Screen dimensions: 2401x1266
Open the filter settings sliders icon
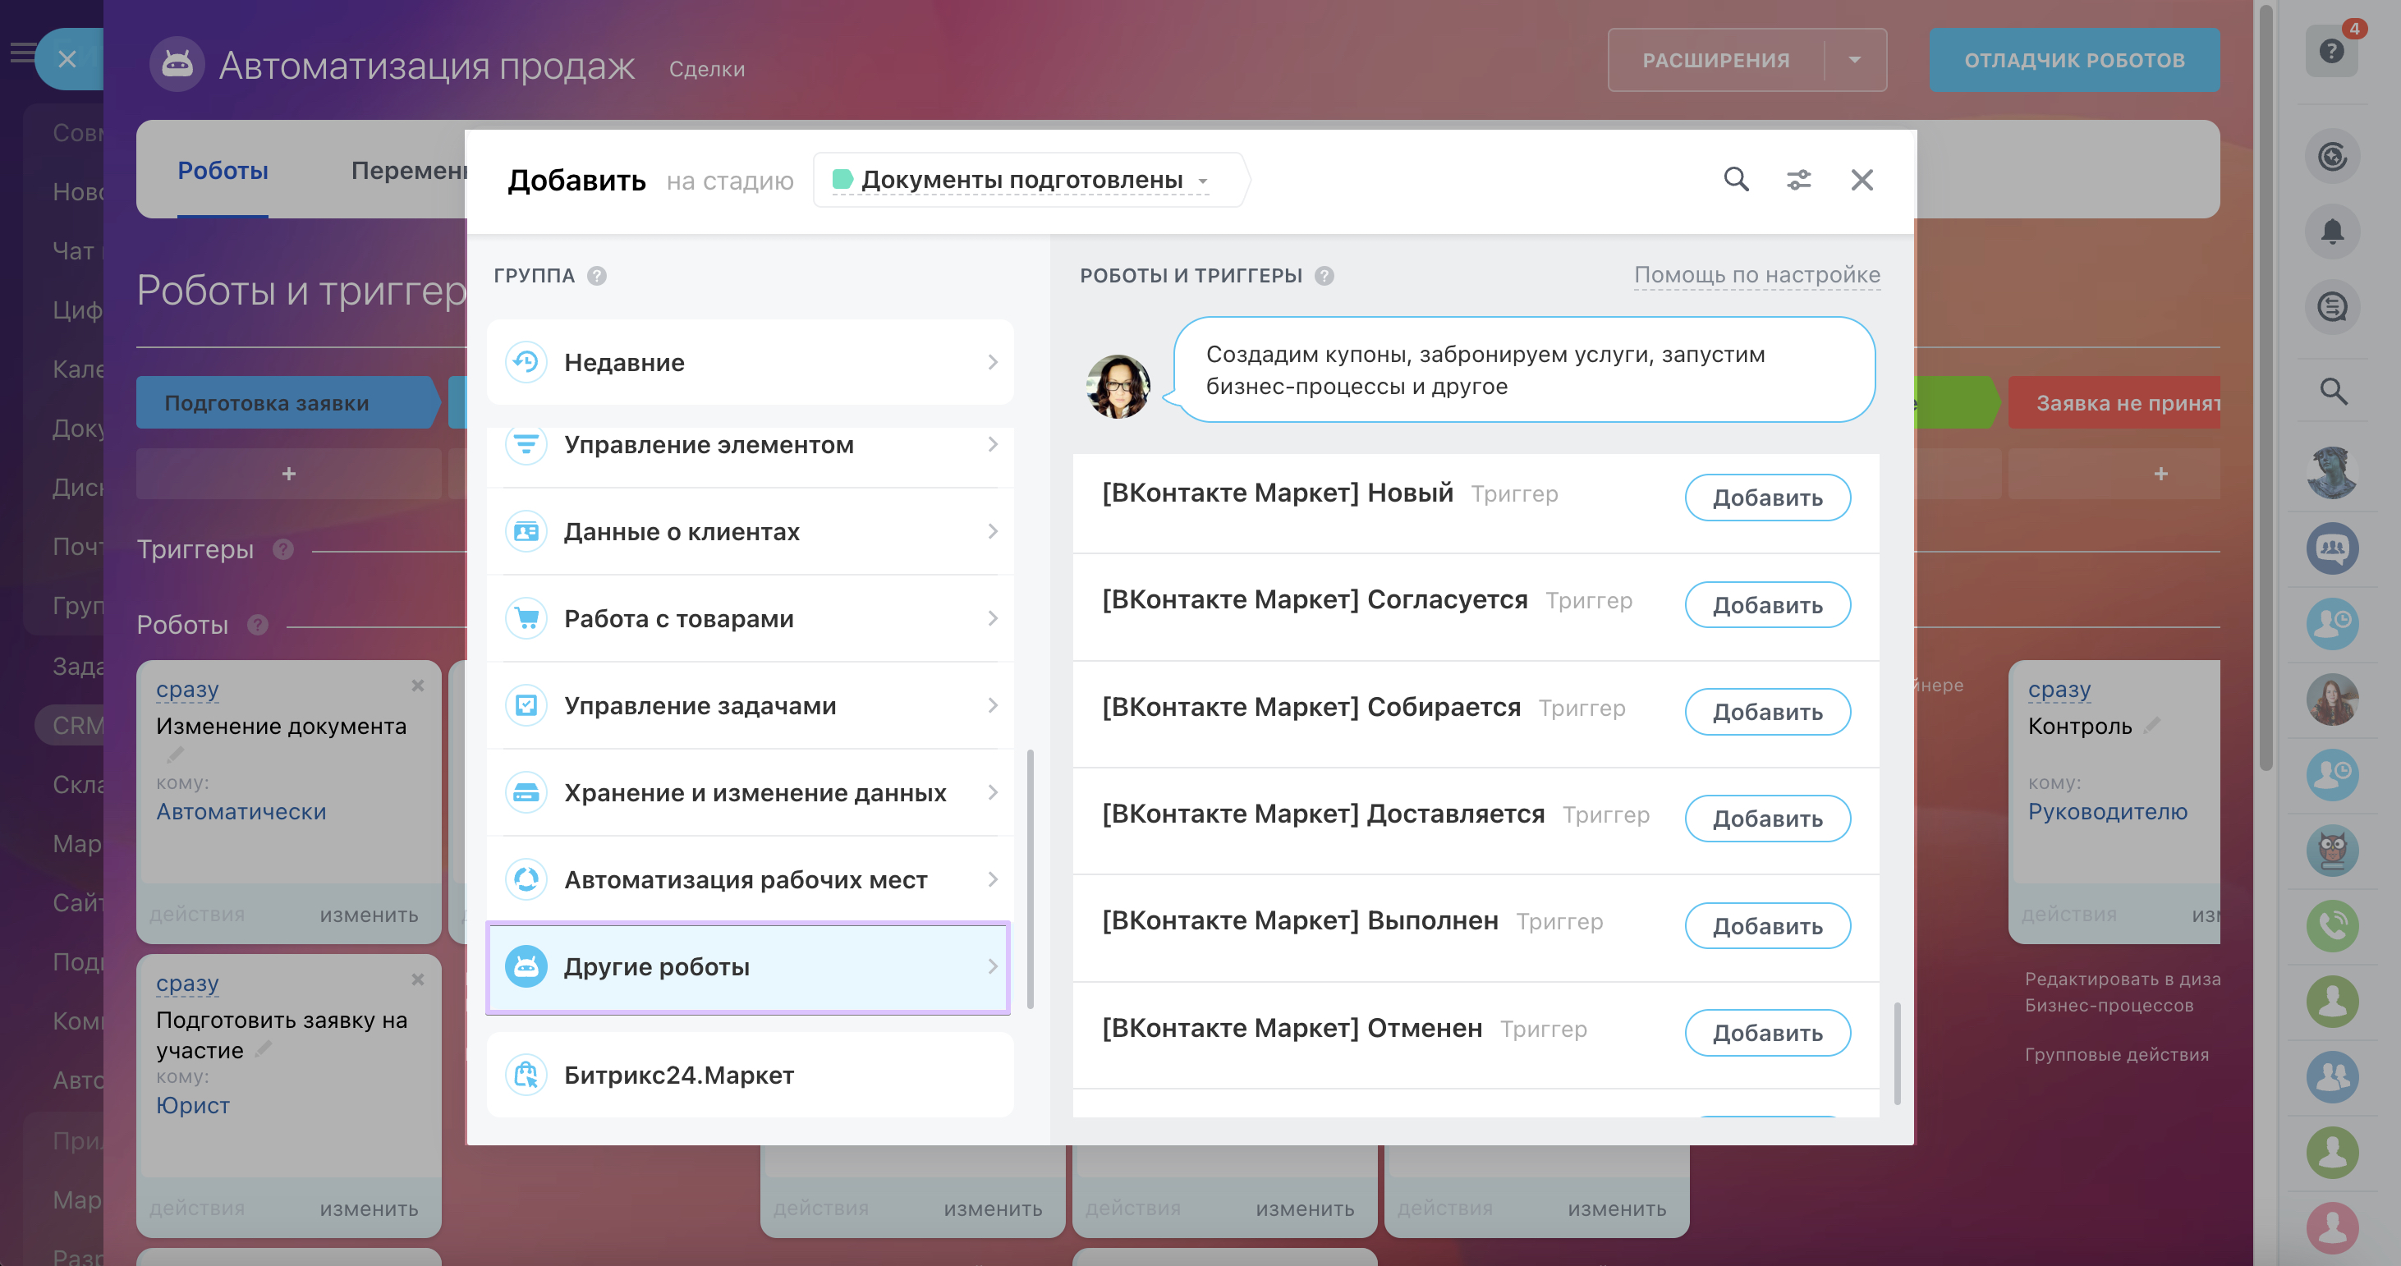[1798, 179]
